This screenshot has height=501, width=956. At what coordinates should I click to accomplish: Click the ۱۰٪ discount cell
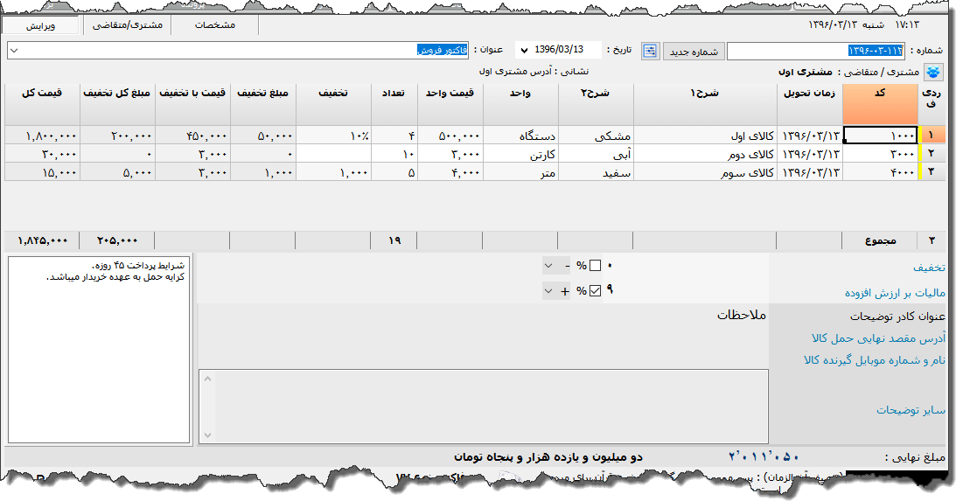[333, 136]
